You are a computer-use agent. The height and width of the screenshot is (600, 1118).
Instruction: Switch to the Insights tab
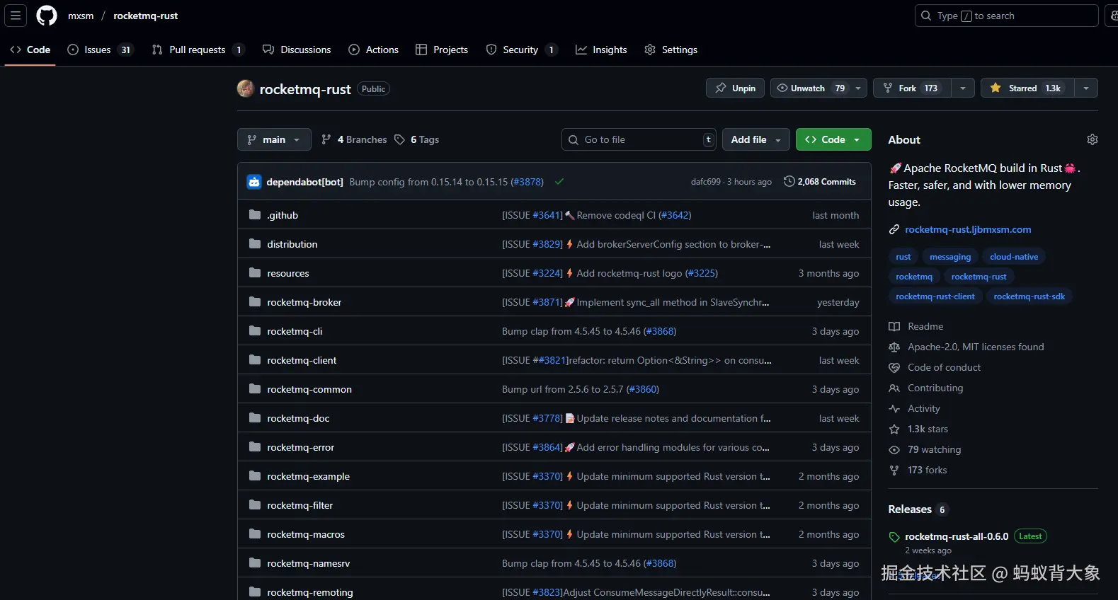601,50
